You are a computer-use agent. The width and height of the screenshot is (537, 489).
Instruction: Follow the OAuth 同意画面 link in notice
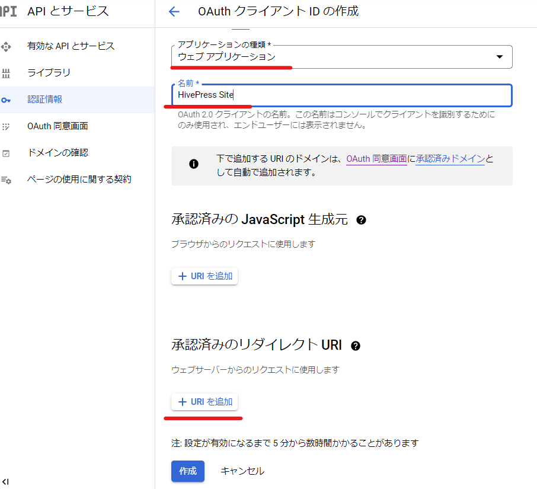(x=376, y=159)
